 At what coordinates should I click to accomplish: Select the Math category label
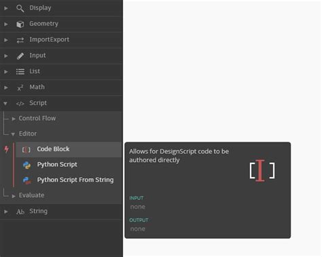(x=37, y=87)
